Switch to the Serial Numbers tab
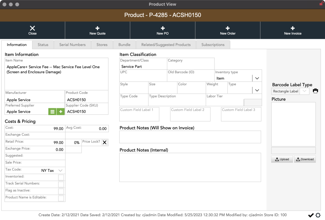 (x=72, y=45)
